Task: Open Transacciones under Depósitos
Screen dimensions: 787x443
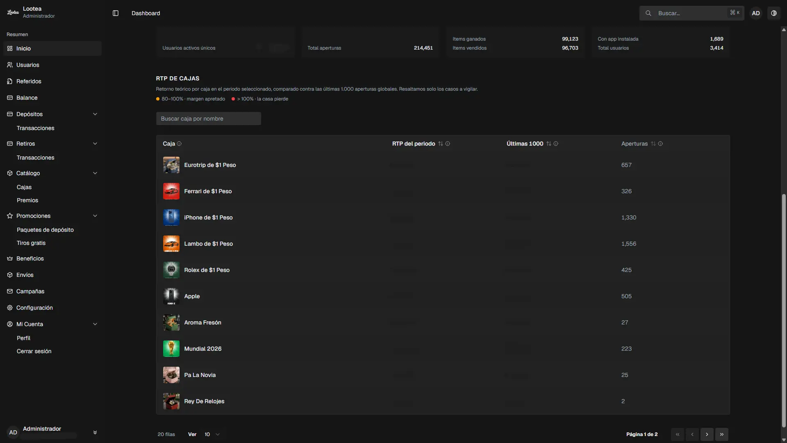Action: pos(36,128)
